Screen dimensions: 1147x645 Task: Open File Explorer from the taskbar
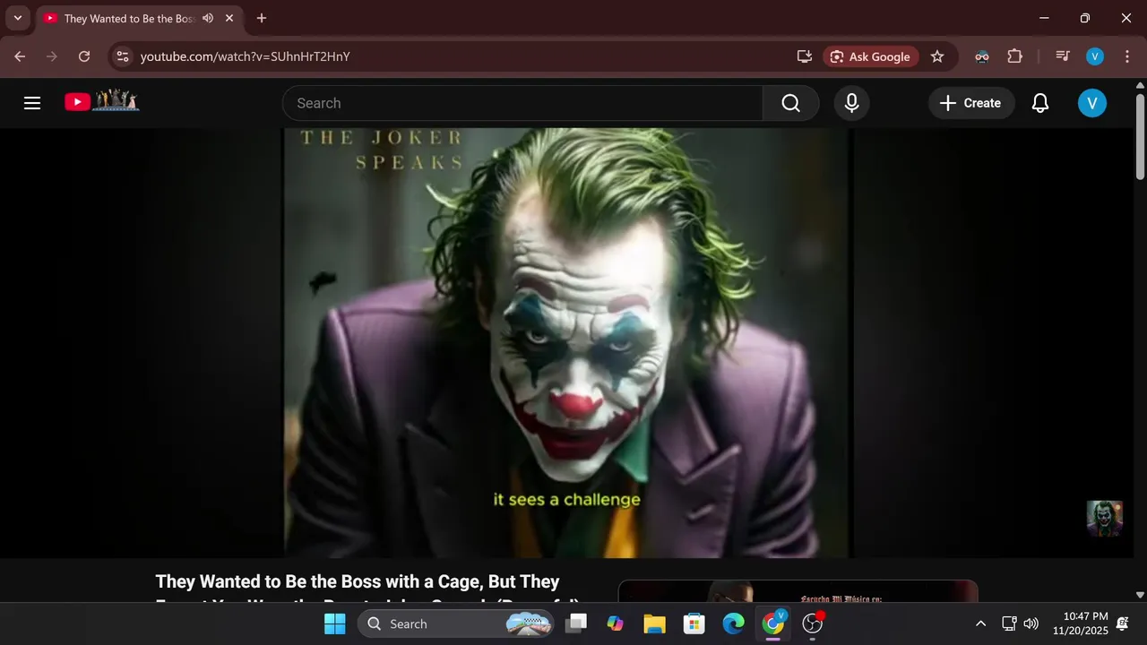click(654, 623)
